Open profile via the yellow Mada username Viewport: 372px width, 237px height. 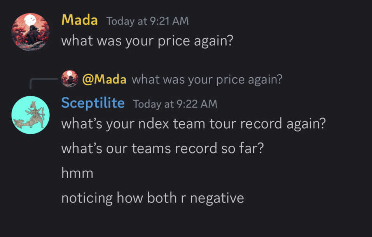(79, 20)
